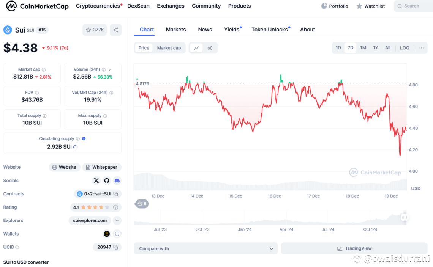Select the 1D time range
Viewport: 433px width, 267px height.
pyautogui.click(x=338, y=48)
